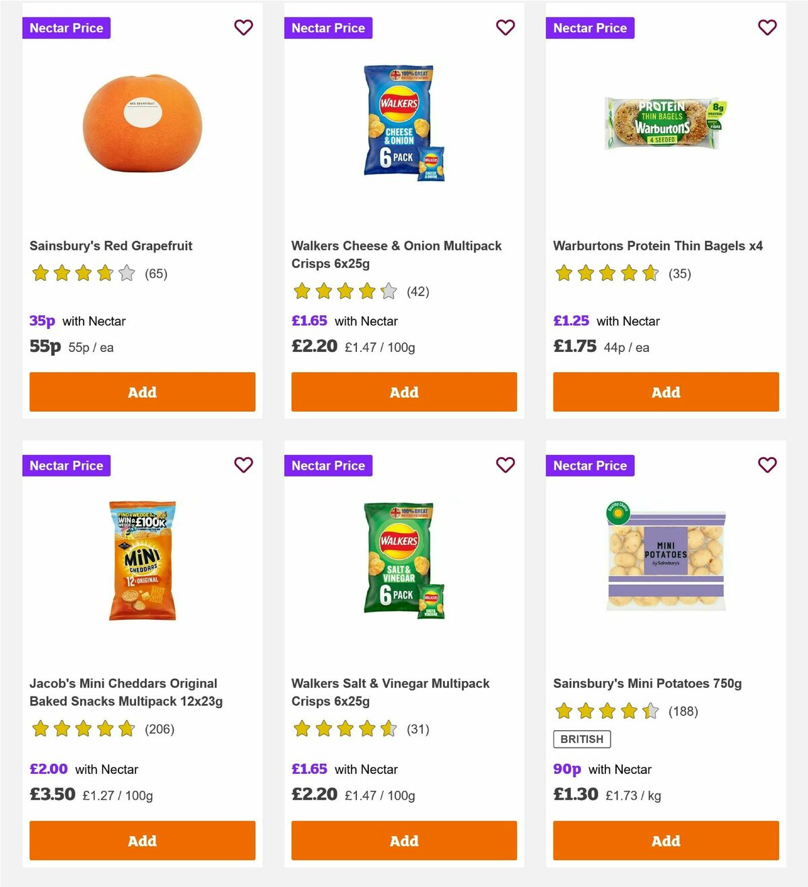
Task: Click the Nectar Price badge on the Mini Potatoes card
Action: click(x=590, y=465)
